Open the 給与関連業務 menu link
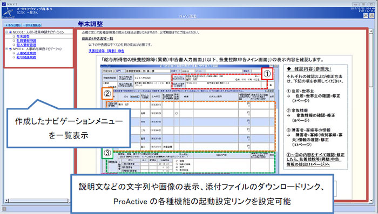 26,58
